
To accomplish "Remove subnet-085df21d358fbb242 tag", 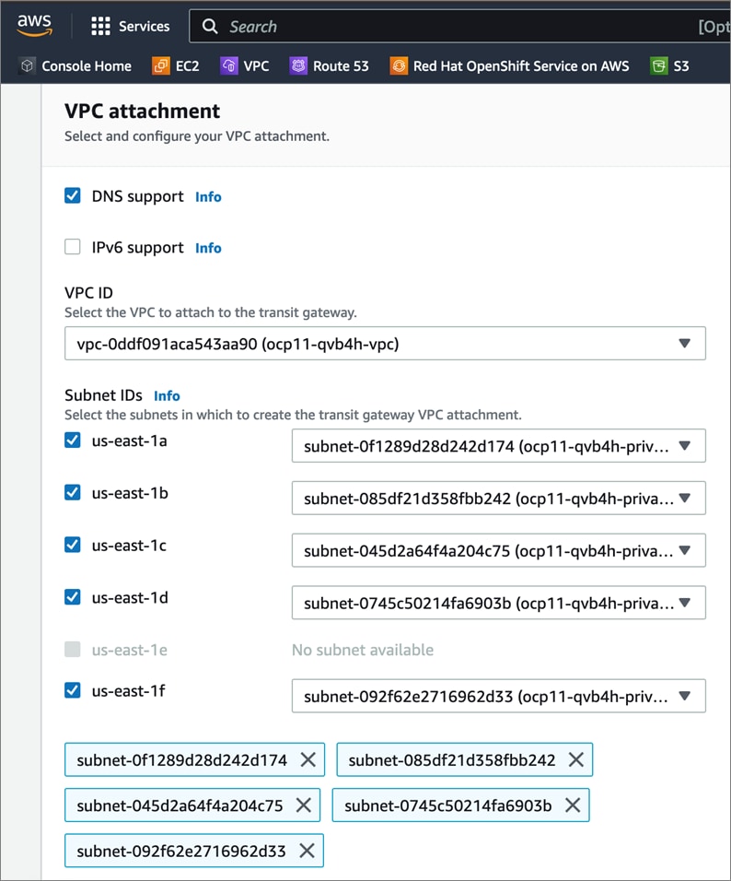I will (576, 760).
